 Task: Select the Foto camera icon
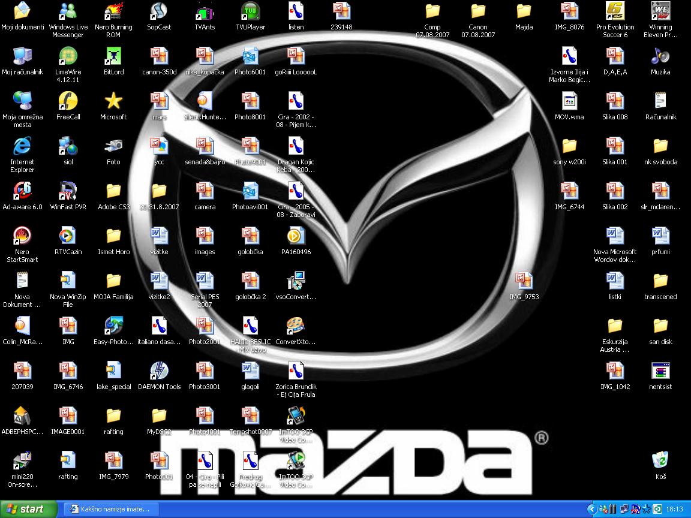113,146
